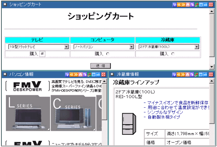The image size is (217, 147).
Task: Click the green box with red arrow in パソコン情報 title bar
Action: click(x=89, y=75)
